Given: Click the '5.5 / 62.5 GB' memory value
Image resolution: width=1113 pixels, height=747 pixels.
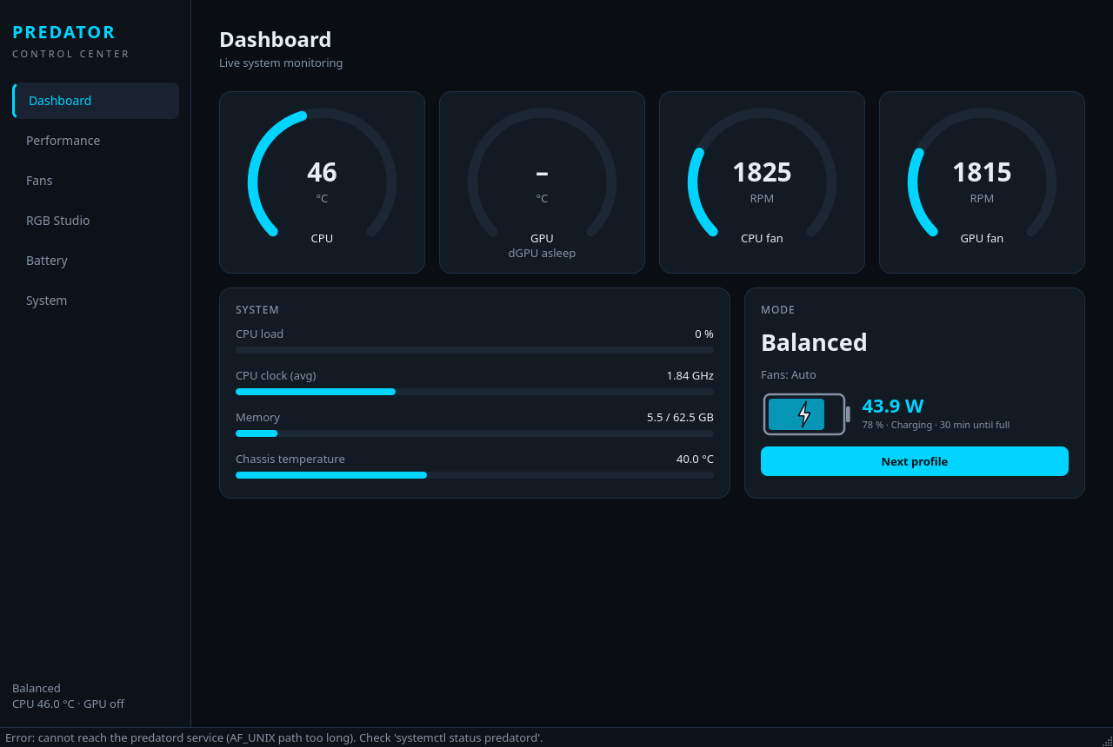Looking at the screenshot, I should pyautogui.click(x=680, y=418).
